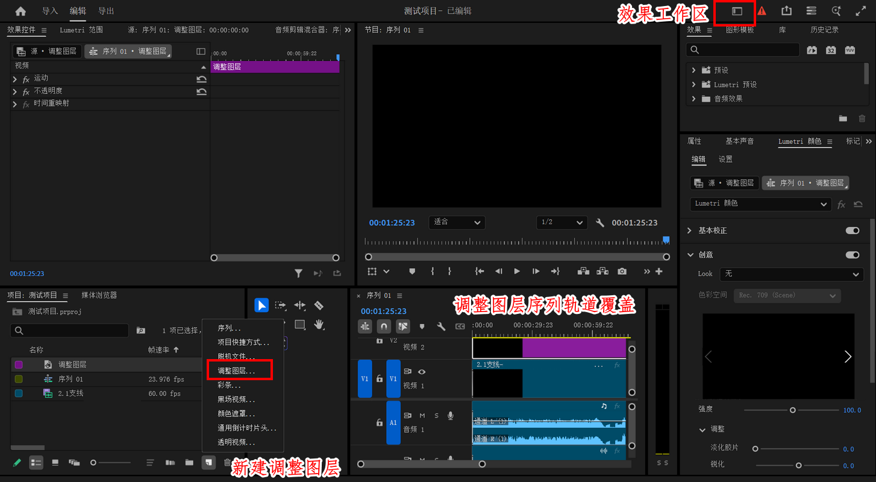This screenshot has width=876, height=482.
Task: Select the Hand tool
Action: point(319,325)
